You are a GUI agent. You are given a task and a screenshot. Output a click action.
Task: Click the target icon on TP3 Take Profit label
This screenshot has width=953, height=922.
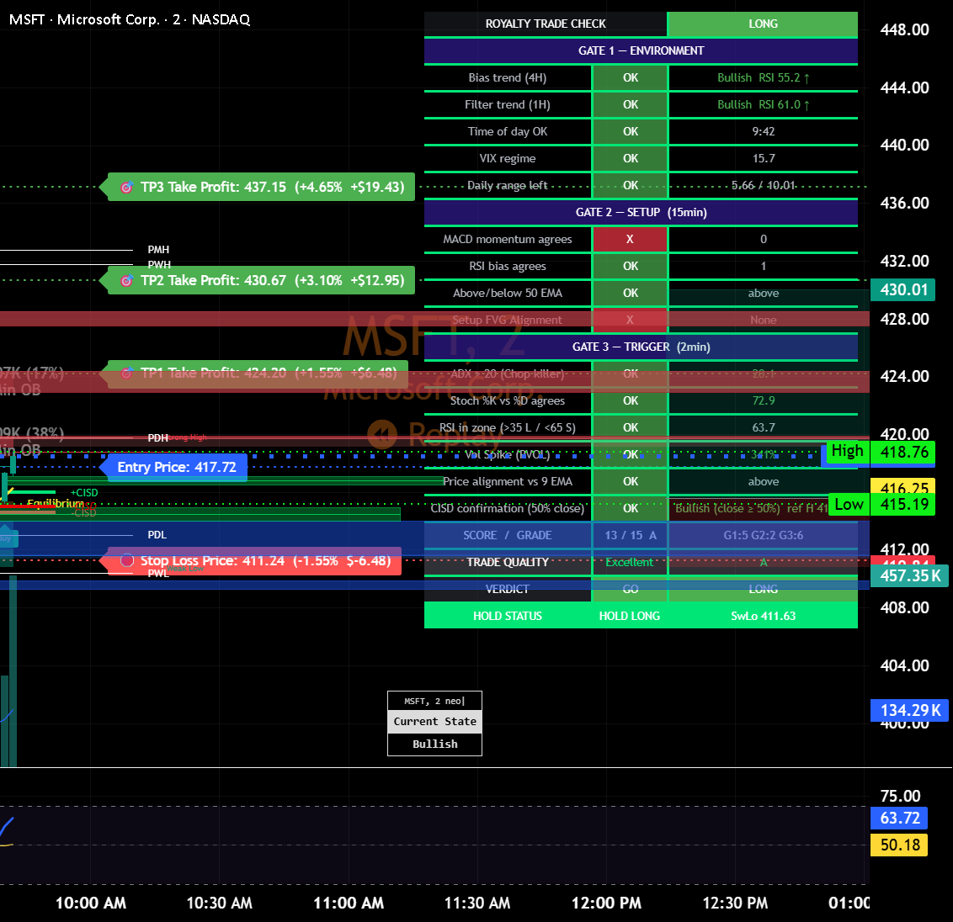click(x=126, y=187)
